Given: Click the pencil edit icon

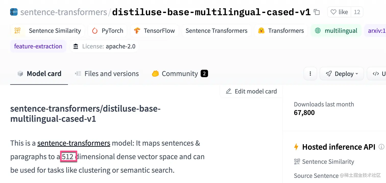Looking at the screenshot, I should [229, 91].
